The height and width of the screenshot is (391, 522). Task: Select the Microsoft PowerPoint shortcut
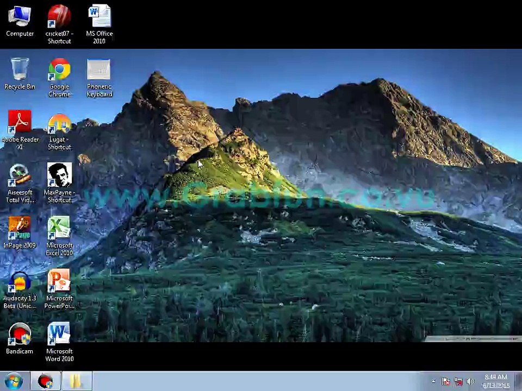(59, 289)
